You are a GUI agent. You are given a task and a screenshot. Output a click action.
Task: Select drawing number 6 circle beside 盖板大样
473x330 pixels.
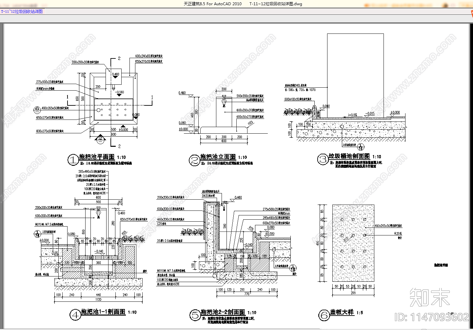point(324,316)
